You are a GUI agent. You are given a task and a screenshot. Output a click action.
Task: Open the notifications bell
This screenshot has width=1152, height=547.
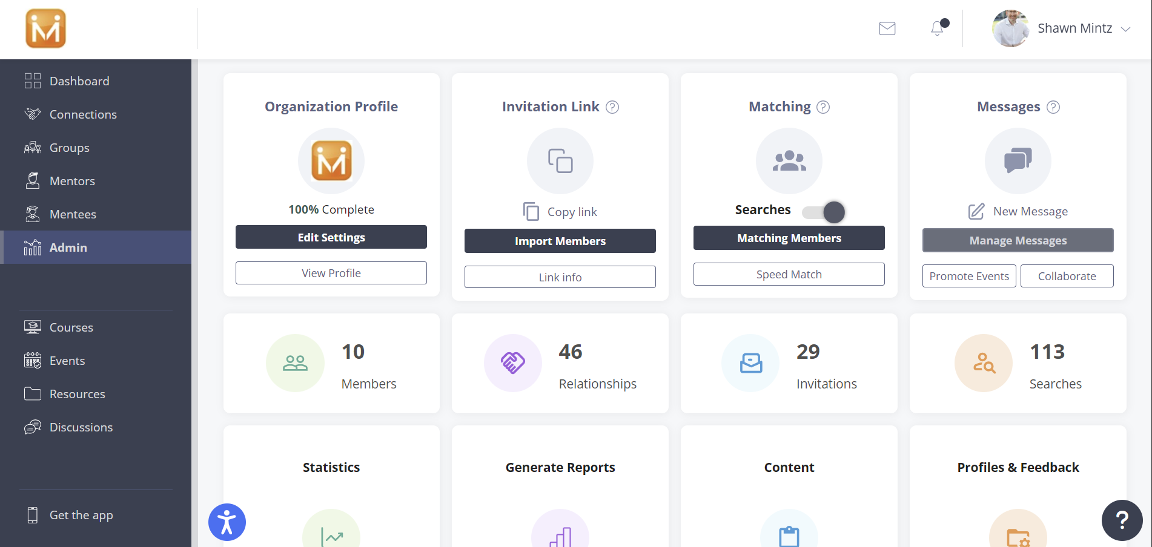point(938,28)
